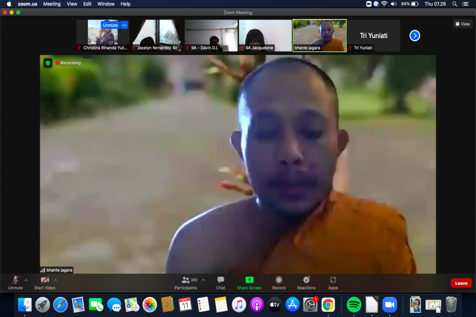Open the Chat panel

(221, 283)
